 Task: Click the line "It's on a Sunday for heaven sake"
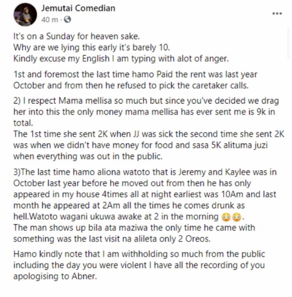(x=77, y=36)
